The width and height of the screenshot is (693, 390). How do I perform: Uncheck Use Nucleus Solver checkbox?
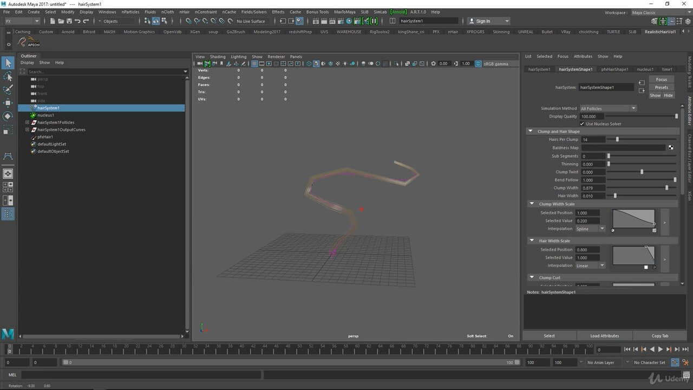point(583,124)
